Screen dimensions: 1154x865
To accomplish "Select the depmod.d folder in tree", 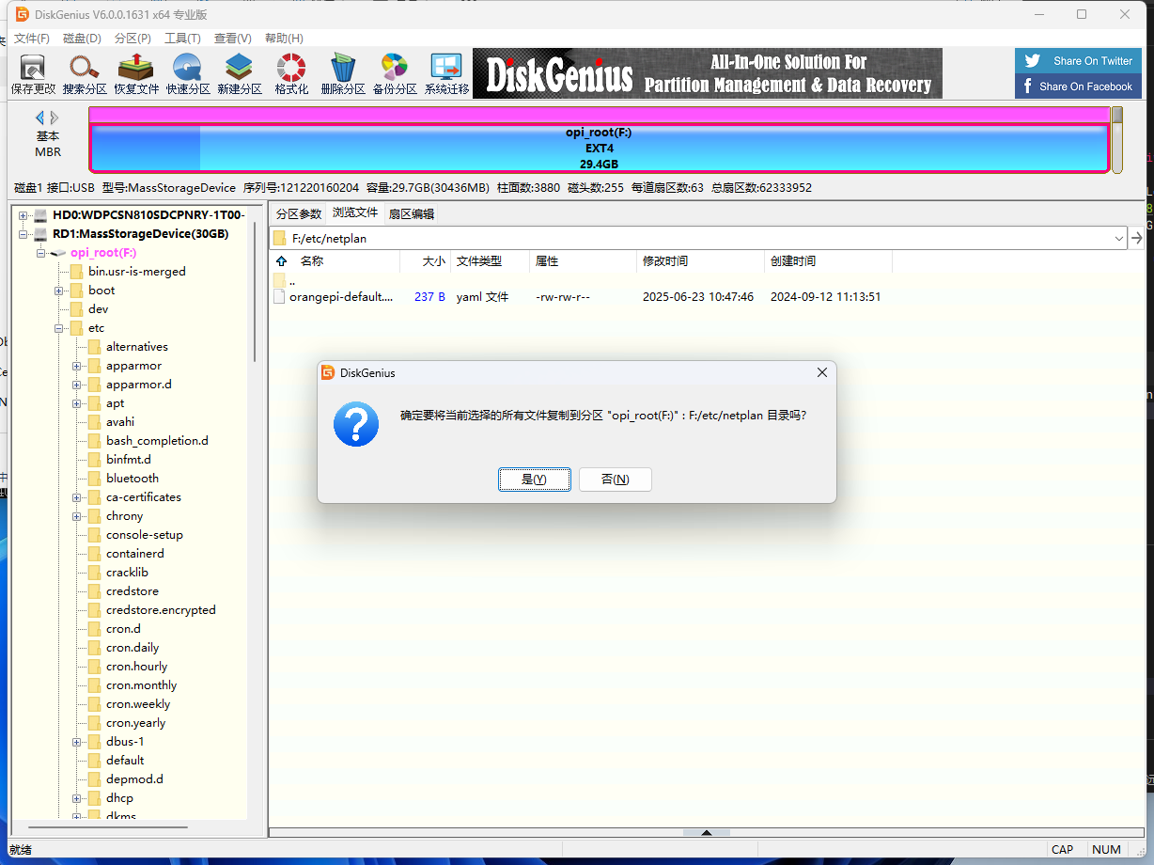I will [134, 779].
